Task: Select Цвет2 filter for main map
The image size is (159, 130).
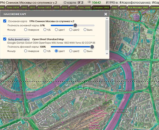Action: coord(71,30)
